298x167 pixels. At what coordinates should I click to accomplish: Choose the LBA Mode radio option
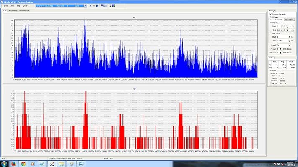pos(270,33)
